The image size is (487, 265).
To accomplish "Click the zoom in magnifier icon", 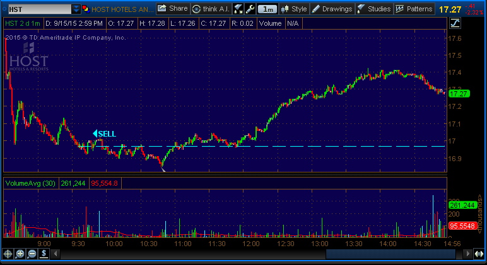I will [x=20, y=254].
